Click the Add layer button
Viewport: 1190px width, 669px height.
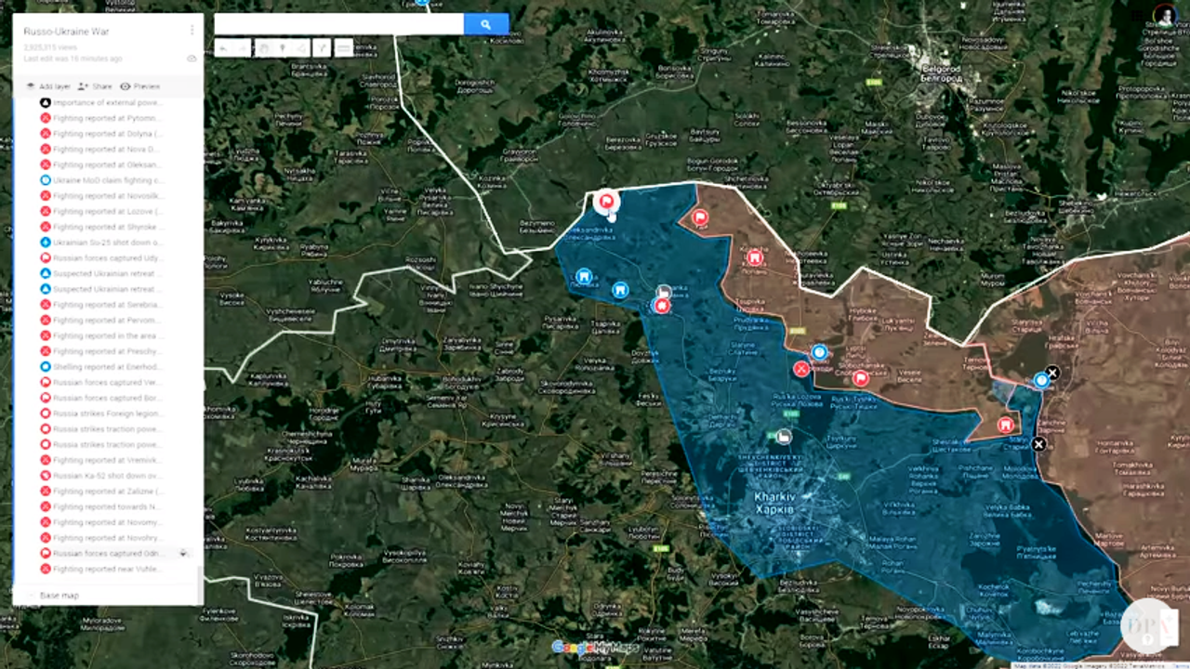pos(48,86)
